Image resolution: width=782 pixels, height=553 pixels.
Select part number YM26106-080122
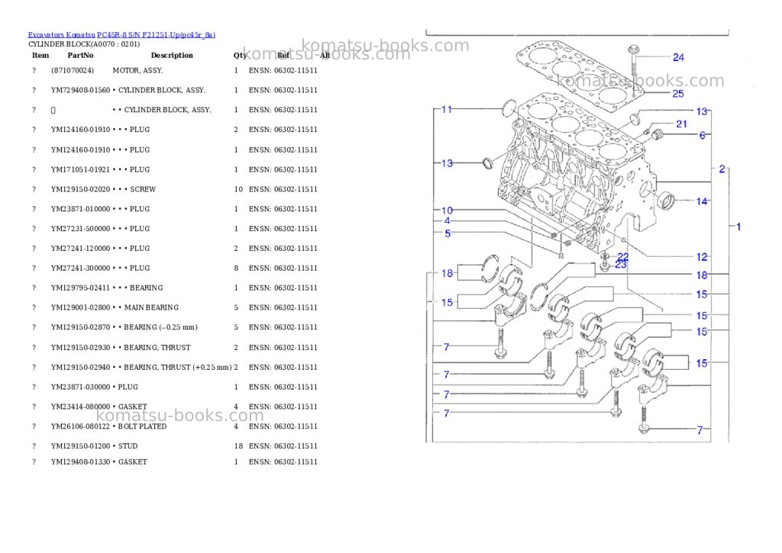pos(80,426)
